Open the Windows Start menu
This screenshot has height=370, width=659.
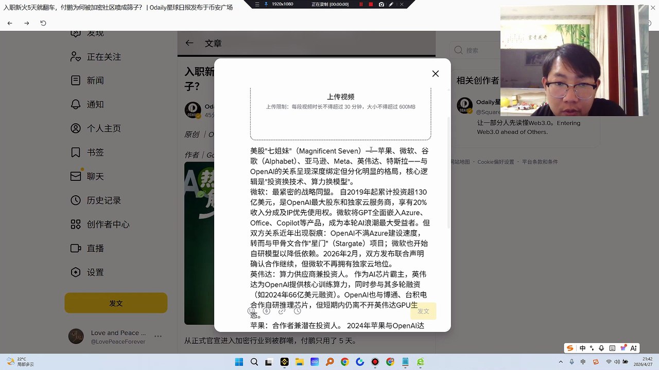point(239,362)
